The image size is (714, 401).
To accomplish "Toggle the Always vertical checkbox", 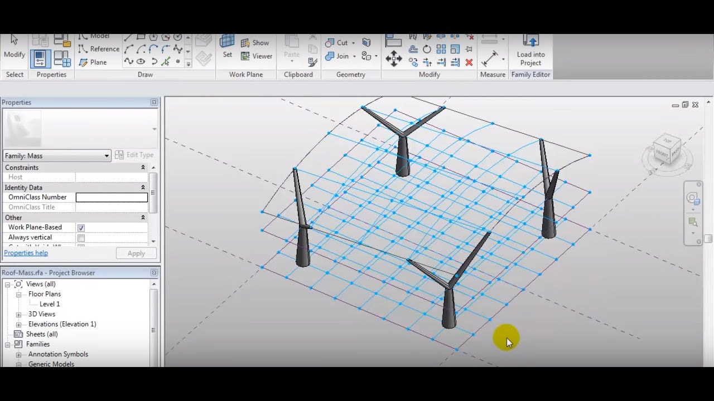I will pos(81,238).
